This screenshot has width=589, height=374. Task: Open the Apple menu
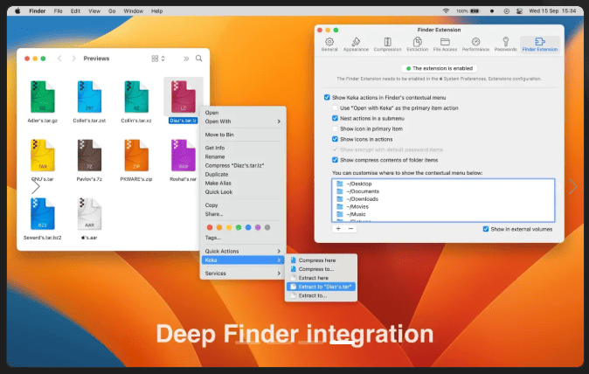click(17, 10)
